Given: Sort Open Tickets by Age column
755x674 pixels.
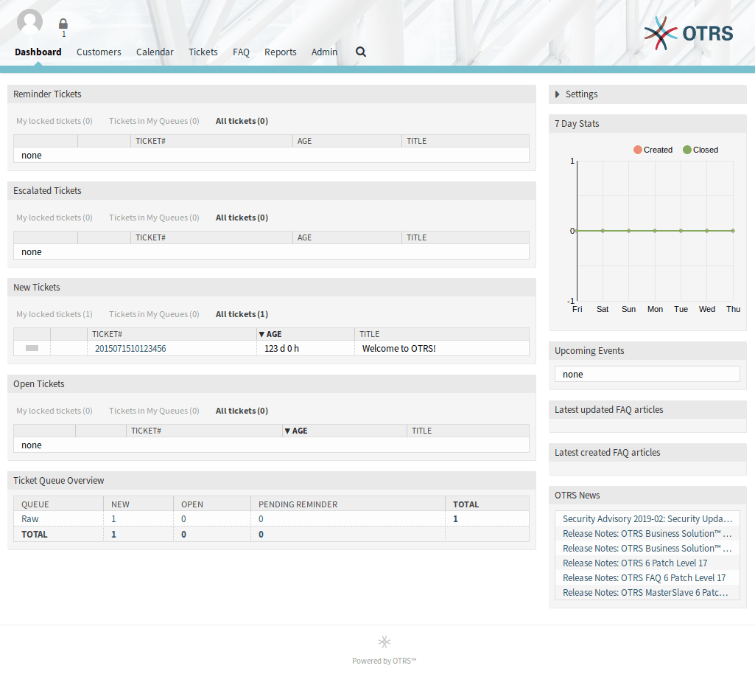Looking at the screenshot, I should click(299, 431).
